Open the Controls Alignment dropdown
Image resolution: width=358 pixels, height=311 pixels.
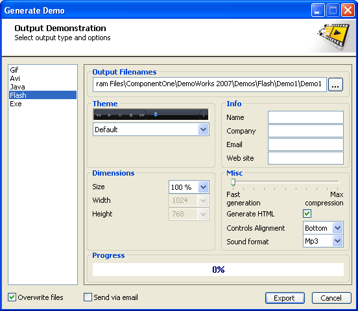pos(323,228)
